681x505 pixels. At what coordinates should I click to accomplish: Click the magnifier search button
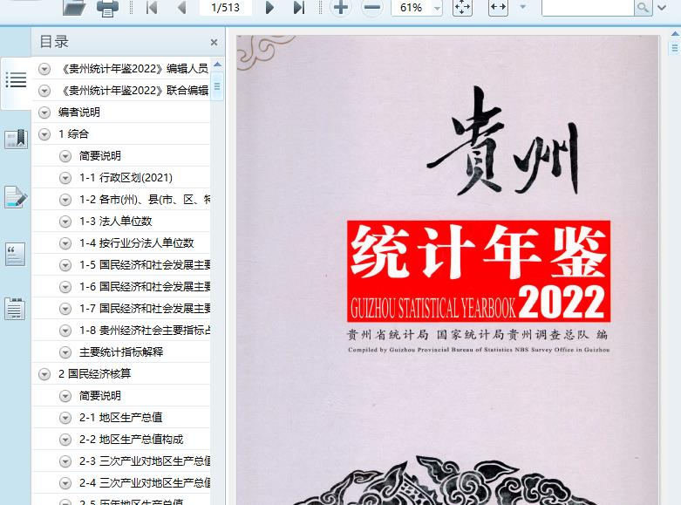point(644,7)
